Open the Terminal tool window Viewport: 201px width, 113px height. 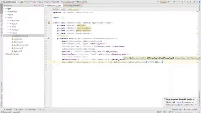tap(8, 110)
